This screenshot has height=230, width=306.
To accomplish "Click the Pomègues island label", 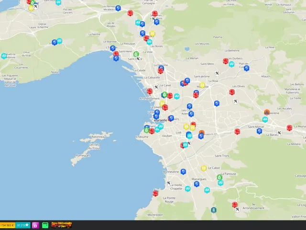I will 83,156.
